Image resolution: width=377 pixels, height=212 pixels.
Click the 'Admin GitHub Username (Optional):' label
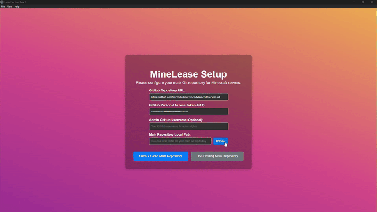[x=176, y=120]
